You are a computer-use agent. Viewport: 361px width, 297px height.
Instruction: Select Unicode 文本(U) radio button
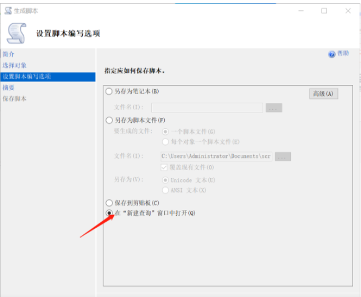165,180
